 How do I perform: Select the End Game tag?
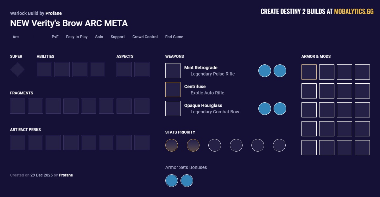click(174, 37)
